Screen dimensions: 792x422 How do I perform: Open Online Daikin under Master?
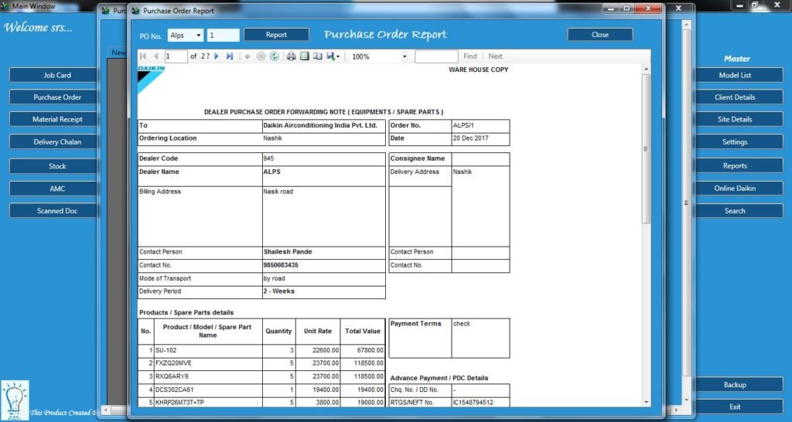point(739,189)
